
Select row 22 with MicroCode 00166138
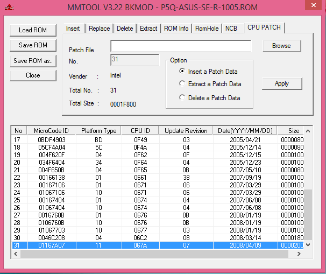point(158,178)
